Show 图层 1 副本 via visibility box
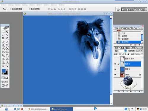This screenshot has width=148, height=111. (x=115, y=59)
